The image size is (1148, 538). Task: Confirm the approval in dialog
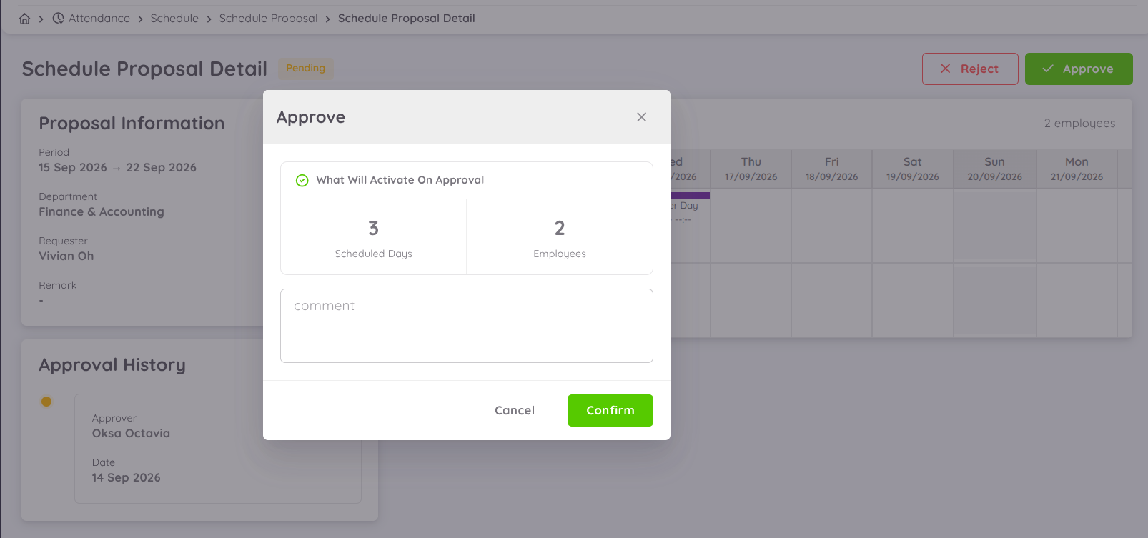tap(610, 410)
